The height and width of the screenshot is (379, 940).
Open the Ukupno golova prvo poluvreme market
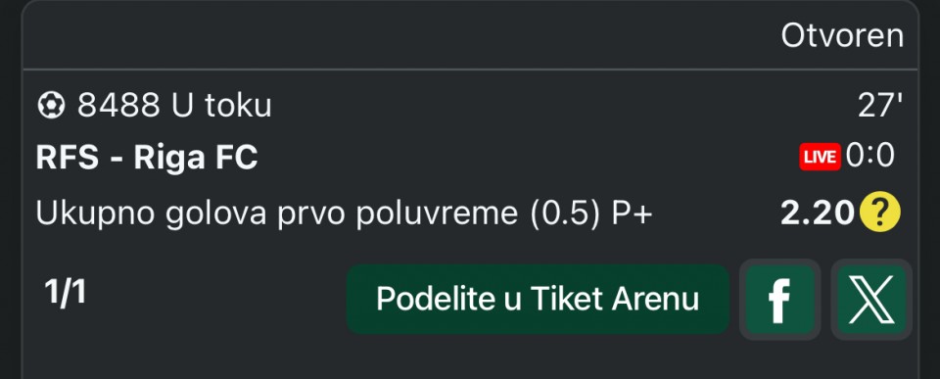click(x=277, y=214)
